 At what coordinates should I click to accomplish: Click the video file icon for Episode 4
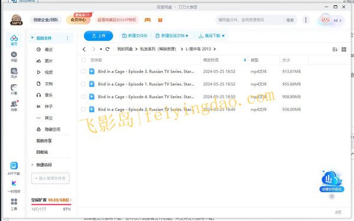pos(91,97)
